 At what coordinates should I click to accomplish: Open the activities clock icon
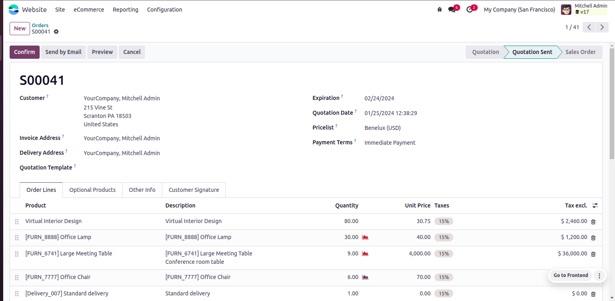pos(470,10)
